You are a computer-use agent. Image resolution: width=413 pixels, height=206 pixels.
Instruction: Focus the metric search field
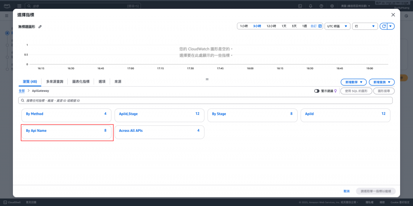tap(205, 100)
